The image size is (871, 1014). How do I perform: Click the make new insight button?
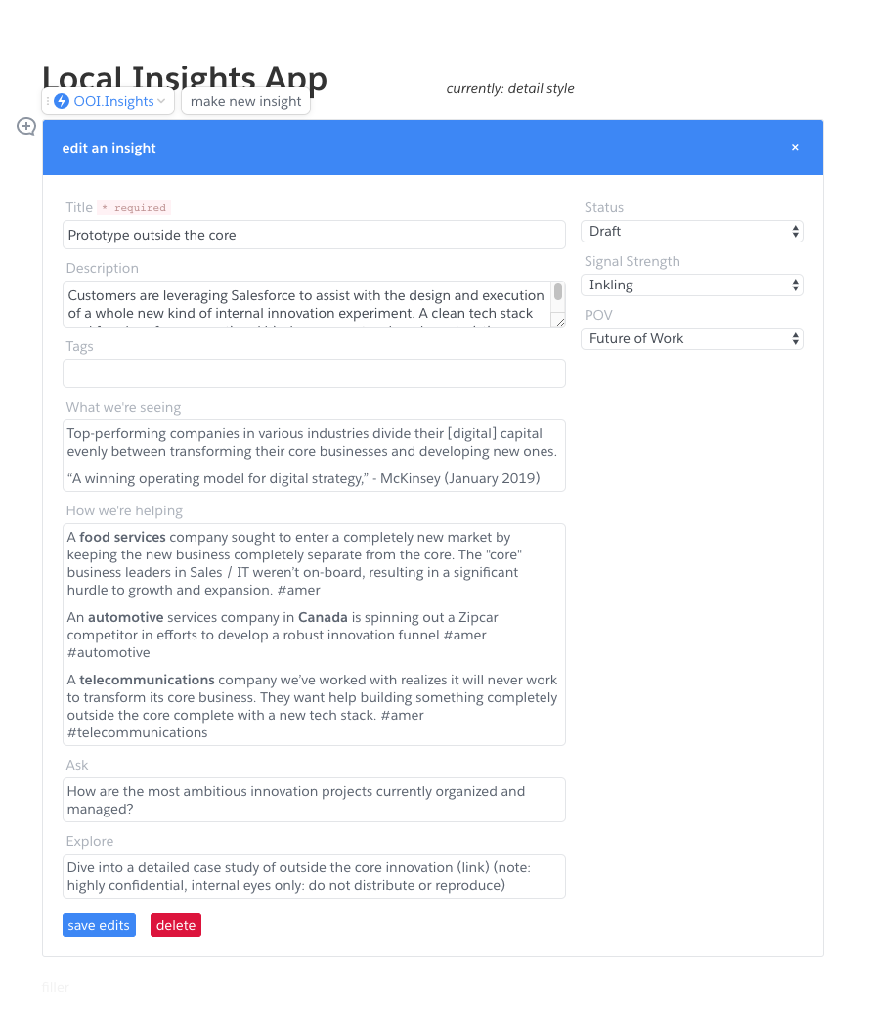click(x=245, y=101)
